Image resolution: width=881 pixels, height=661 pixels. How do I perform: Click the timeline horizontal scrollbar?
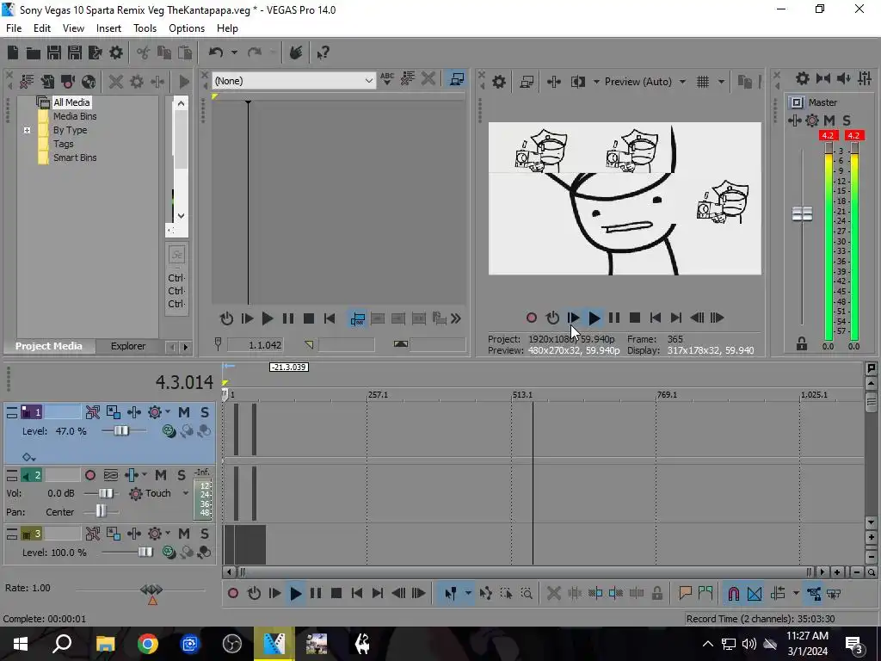526,572
